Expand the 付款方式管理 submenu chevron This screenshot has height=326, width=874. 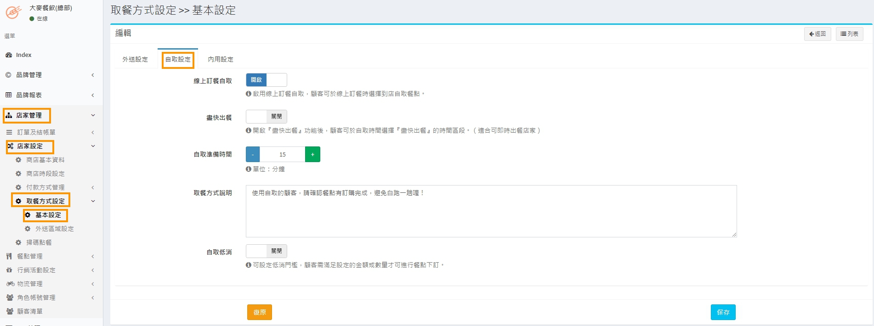tap(93, 187)
